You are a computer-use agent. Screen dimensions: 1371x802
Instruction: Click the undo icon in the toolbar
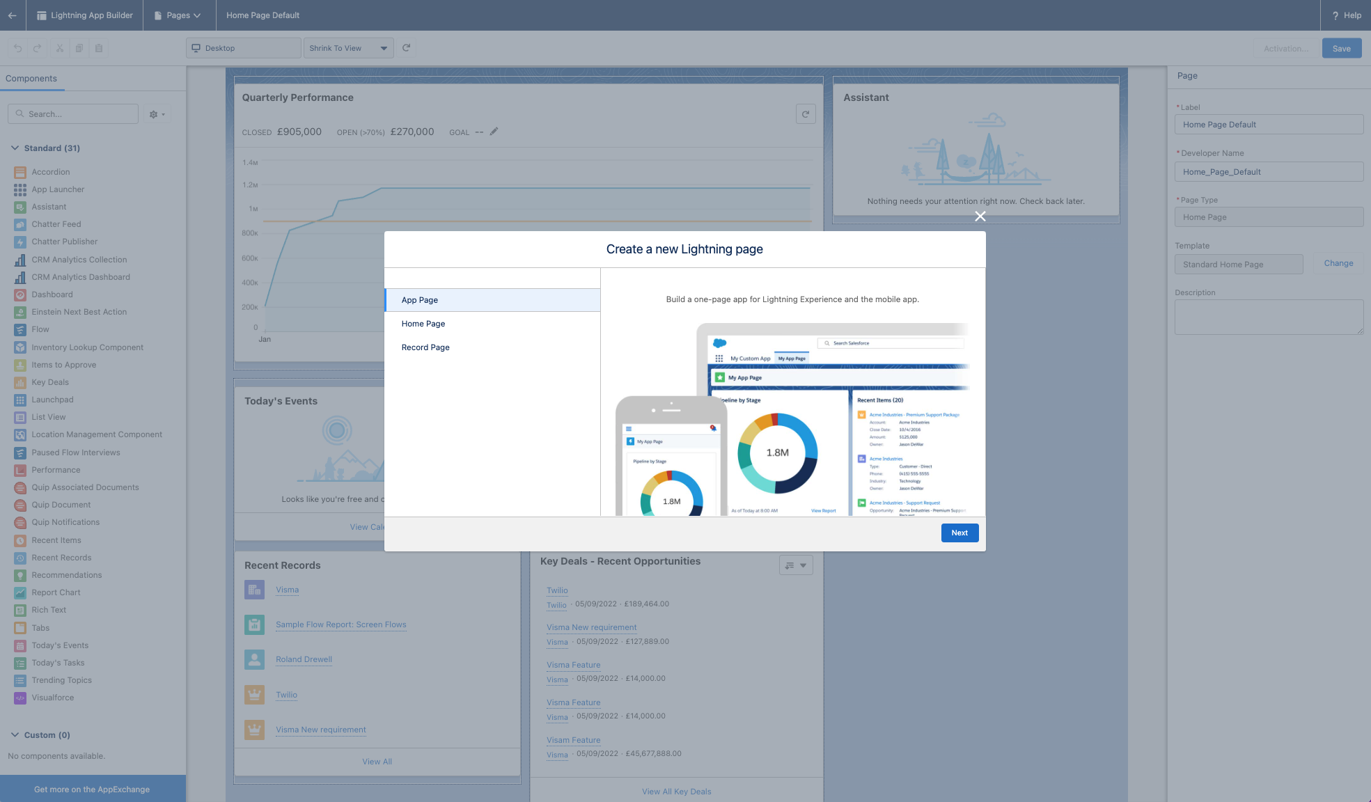[x=18, y=48]
